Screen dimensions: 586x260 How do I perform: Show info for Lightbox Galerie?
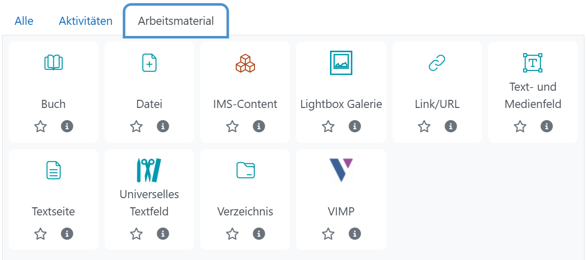354,126
